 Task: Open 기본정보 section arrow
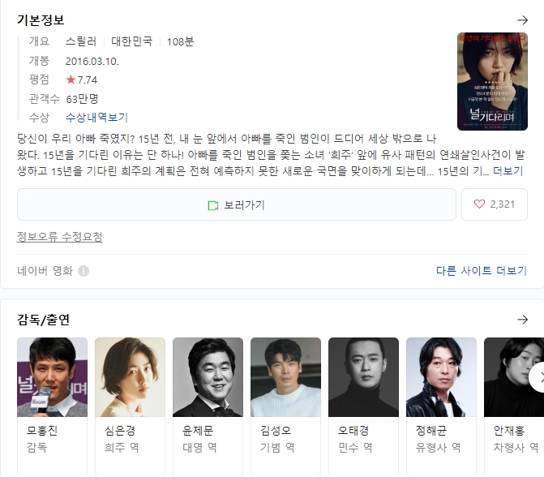(522, 20)
